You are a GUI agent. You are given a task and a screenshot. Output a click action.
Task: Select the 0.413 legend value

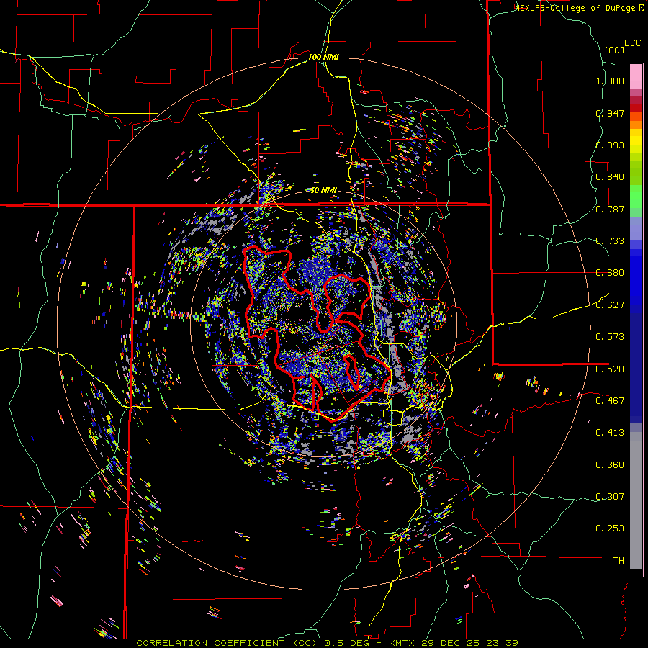(610, 433)
